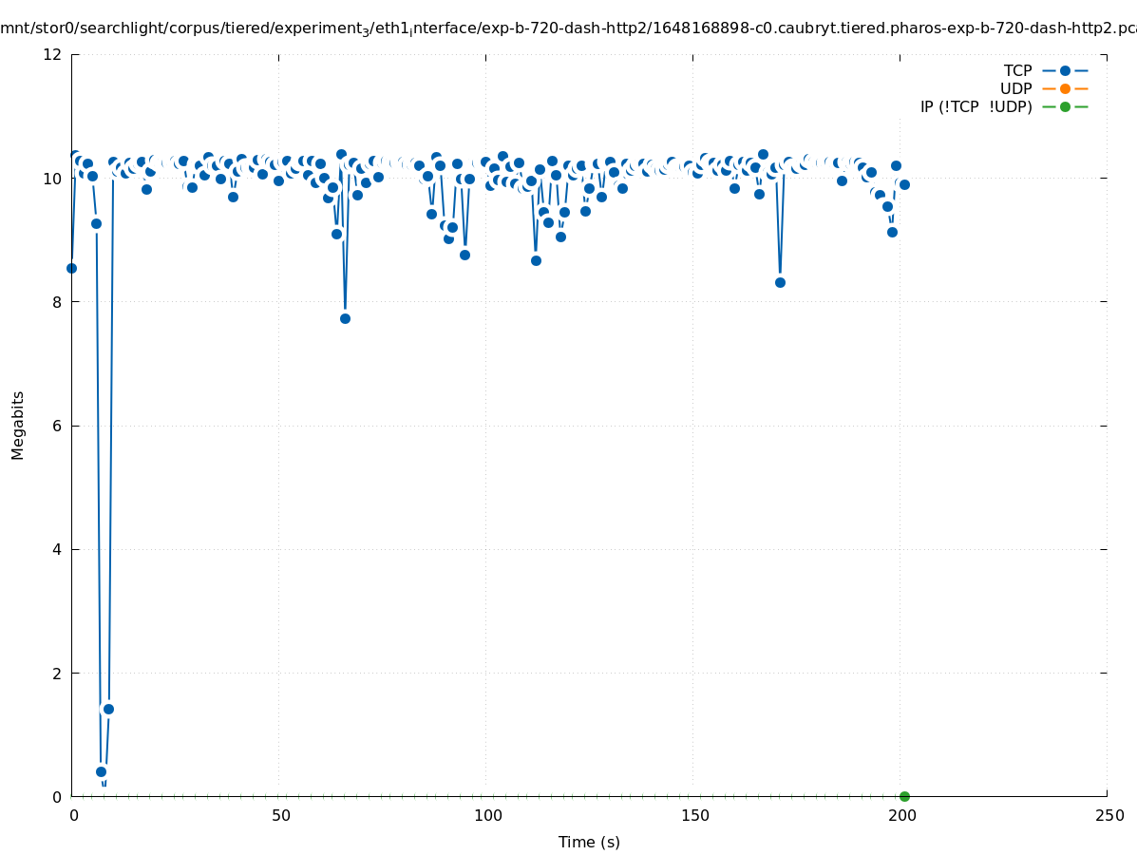This screenshot has width=1137, height=855.
Task: Click the 12 tick label on y-axis
Action: (x=53, y=54)
